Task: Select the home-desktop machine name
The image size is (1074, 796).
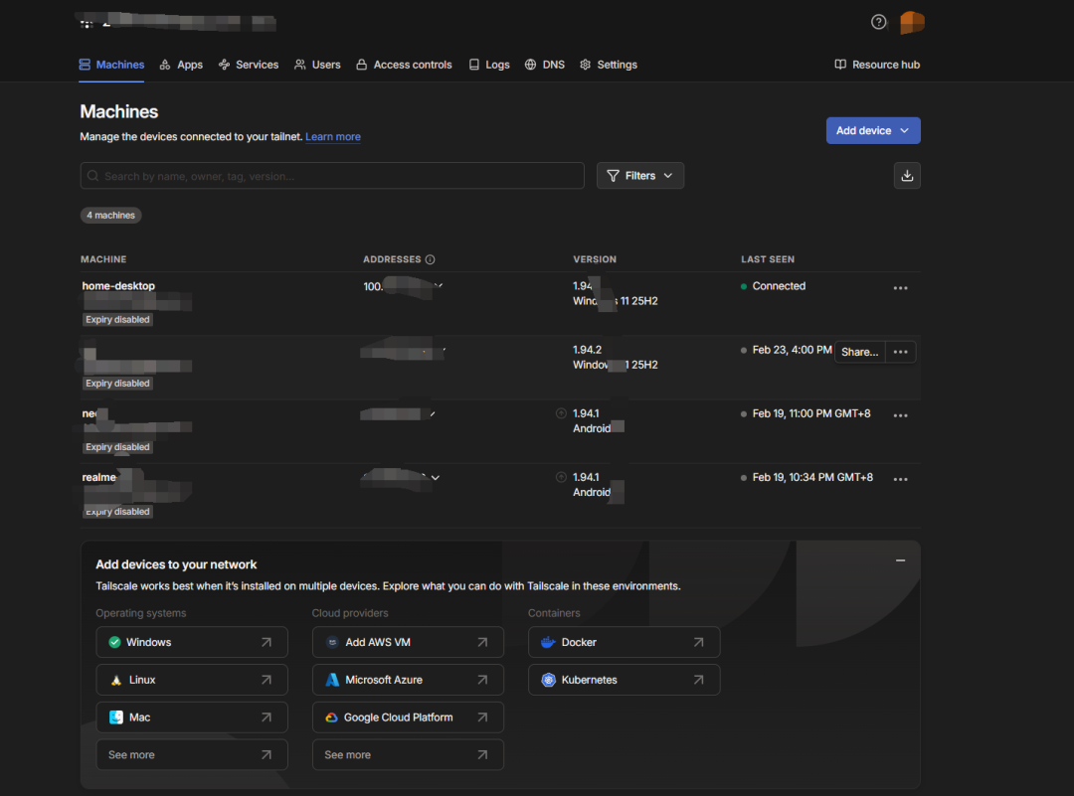Action: tap(118, 286)
